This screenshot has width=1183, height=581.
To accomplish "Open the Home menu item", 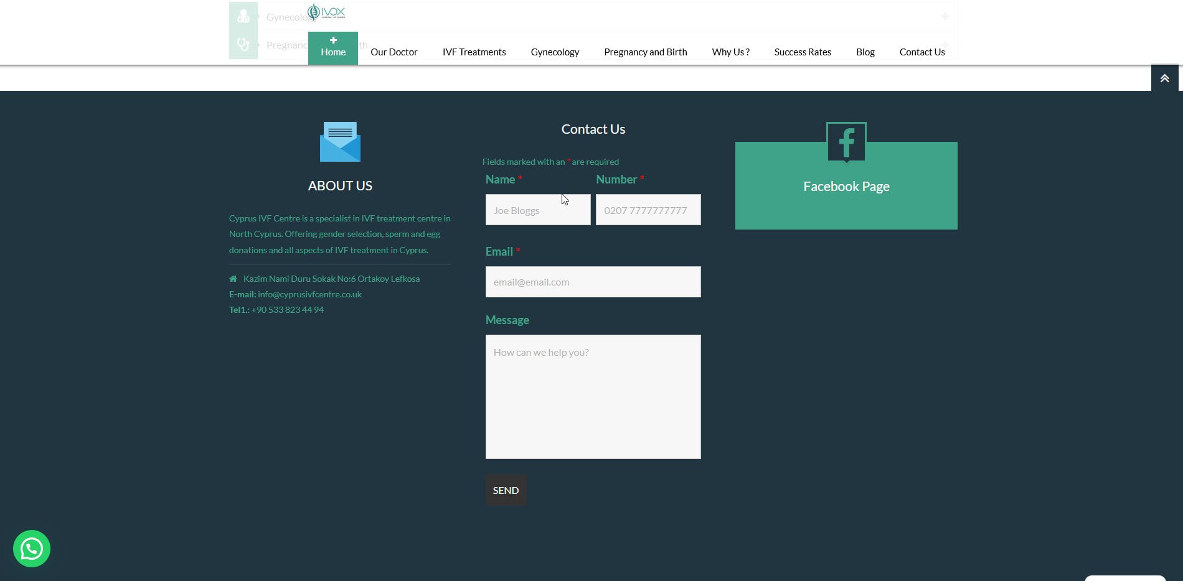I will click(333, 49).
